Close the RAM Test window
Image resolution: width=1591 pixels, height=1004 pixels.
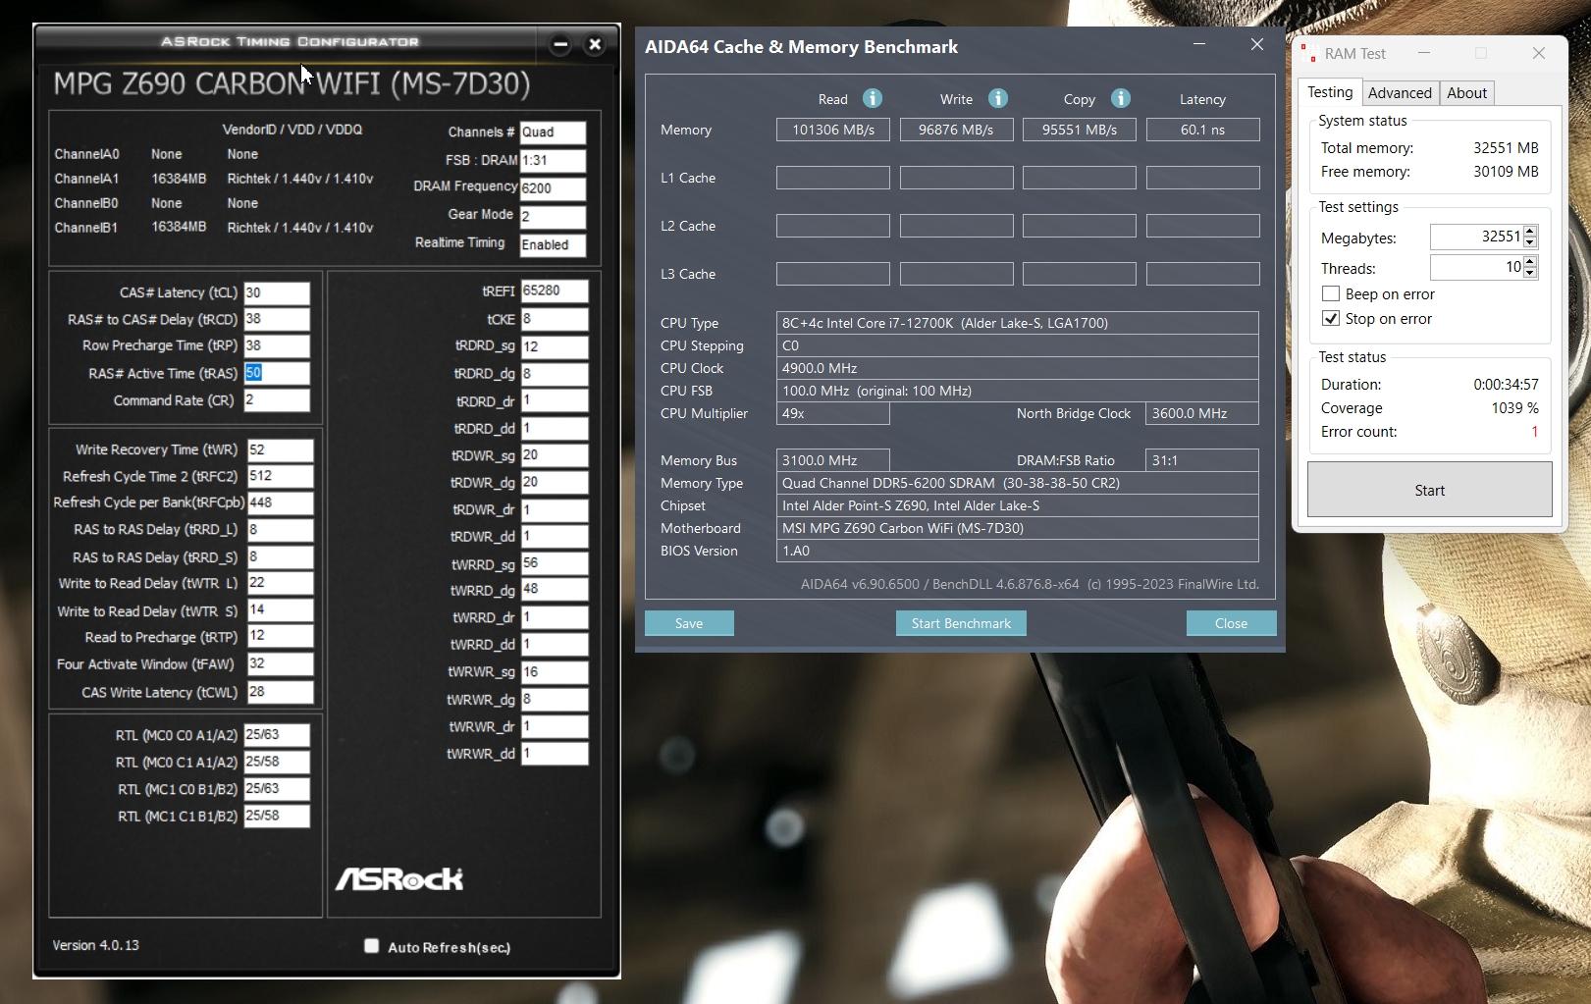point(1539,53)
